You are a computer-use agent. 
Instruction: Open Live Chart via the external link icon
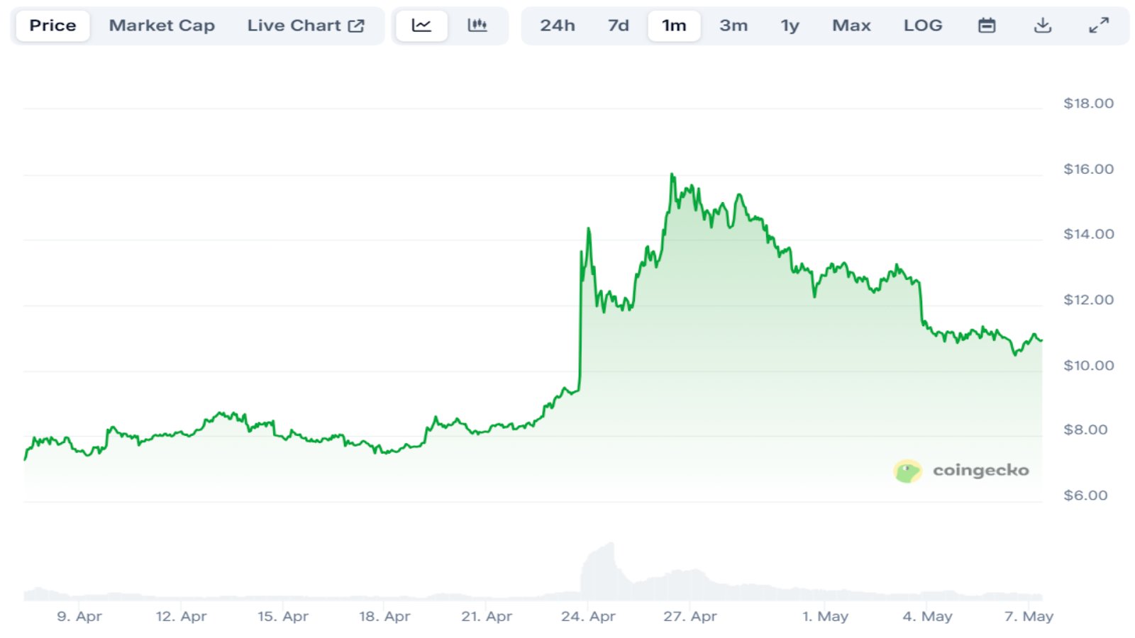point(356,25)
